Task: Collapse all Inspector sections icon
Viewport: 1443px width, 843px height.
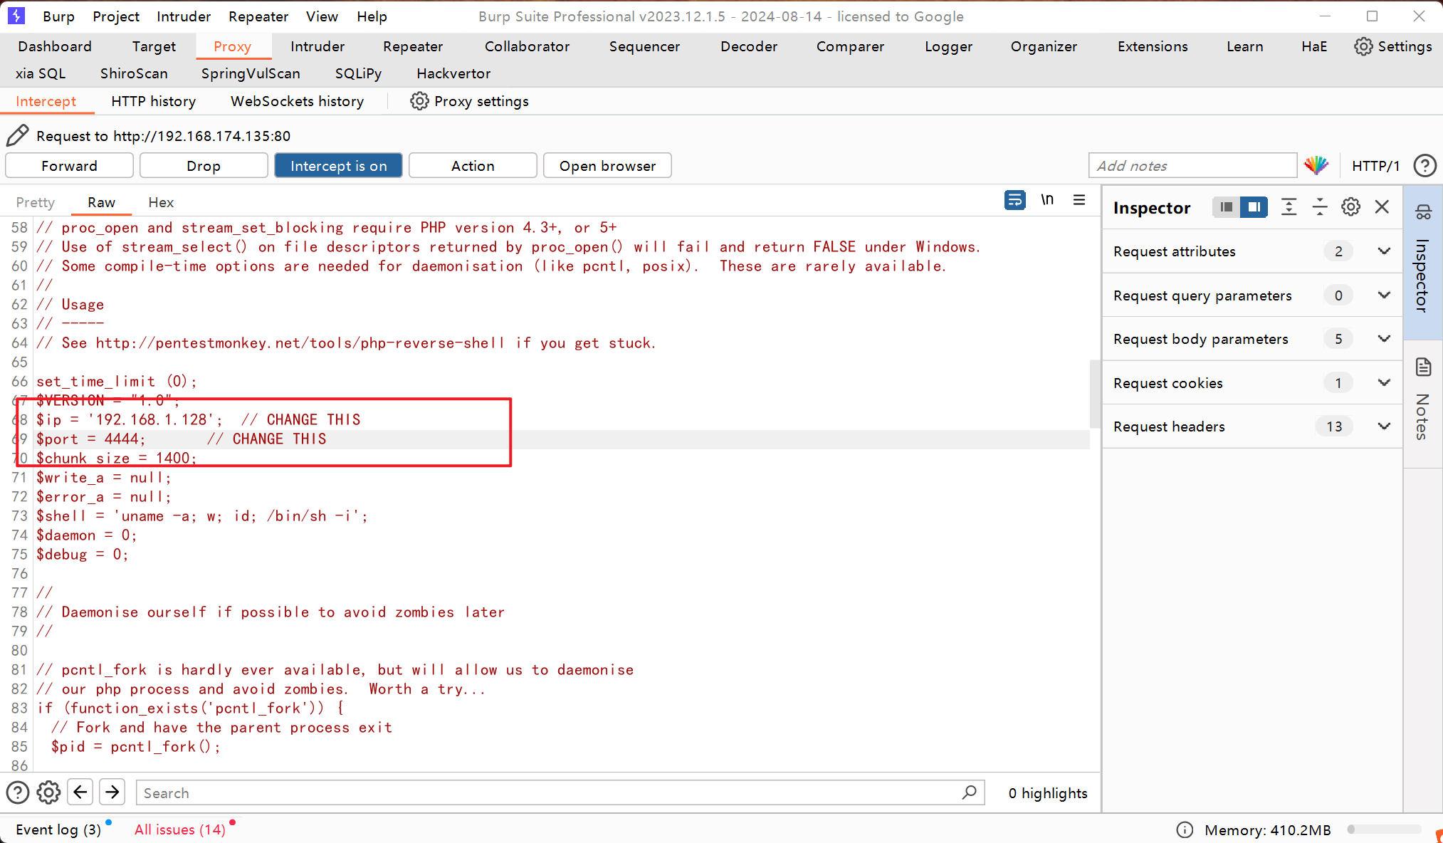Action: pos(1320,207)
